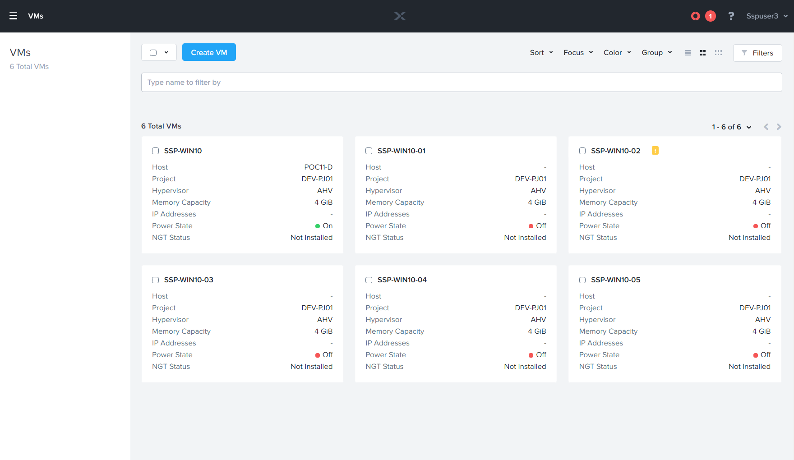
Task: Open the Sort dropdown
Action: pos(541,52)
